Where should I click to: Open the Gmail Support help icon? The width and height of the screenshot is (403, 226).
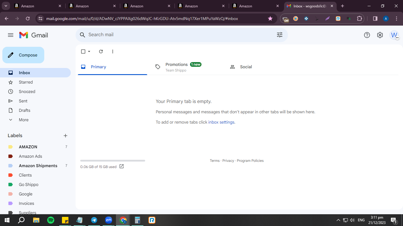click(367, 35)
